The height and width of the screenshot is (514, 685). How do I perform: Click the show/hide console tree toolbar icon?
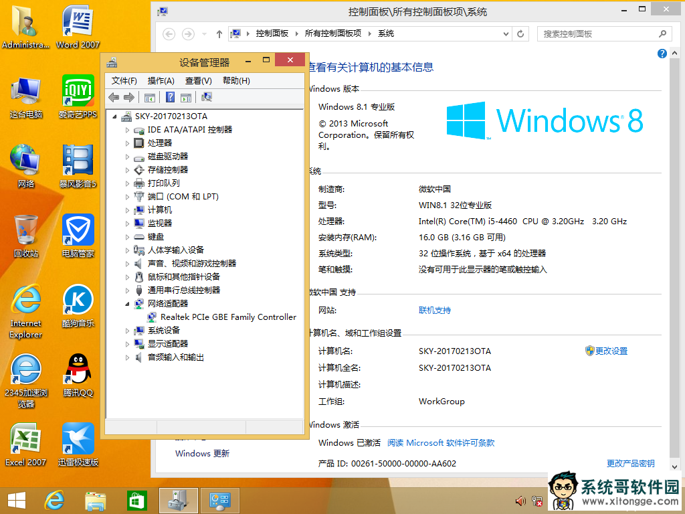click(150, 98)
